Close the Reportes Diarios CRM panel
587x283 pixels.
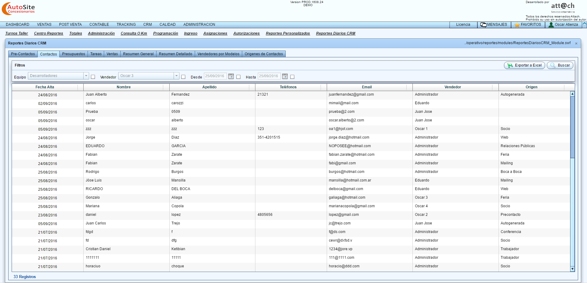click(576, 44)
